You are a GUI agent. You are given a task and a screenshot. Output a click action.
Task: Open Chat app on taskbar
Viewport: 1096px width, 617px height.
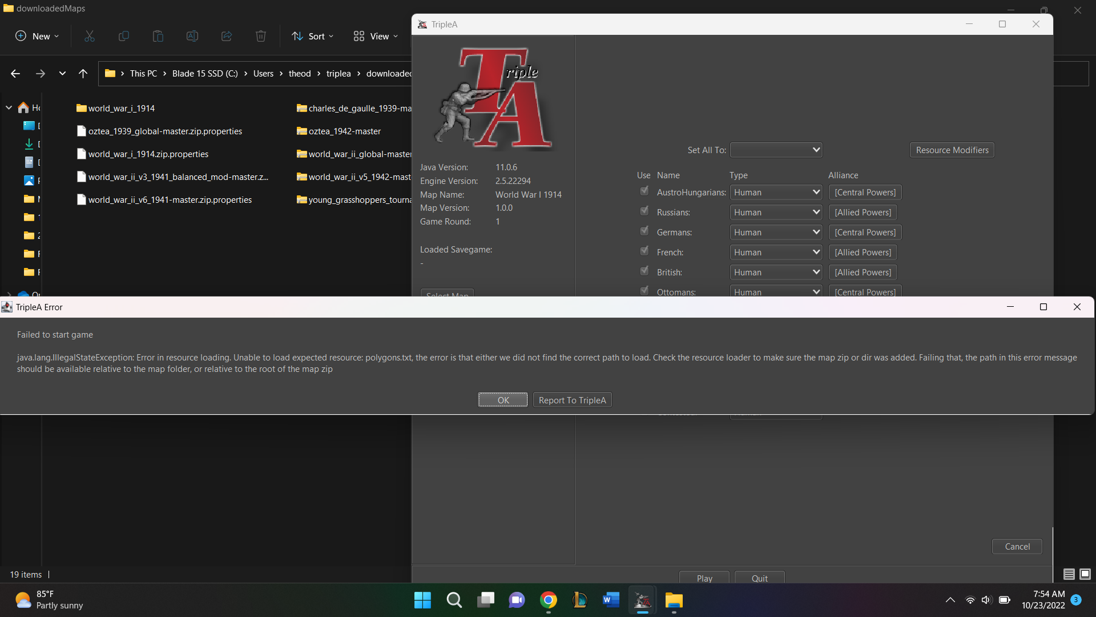point(517,600)
